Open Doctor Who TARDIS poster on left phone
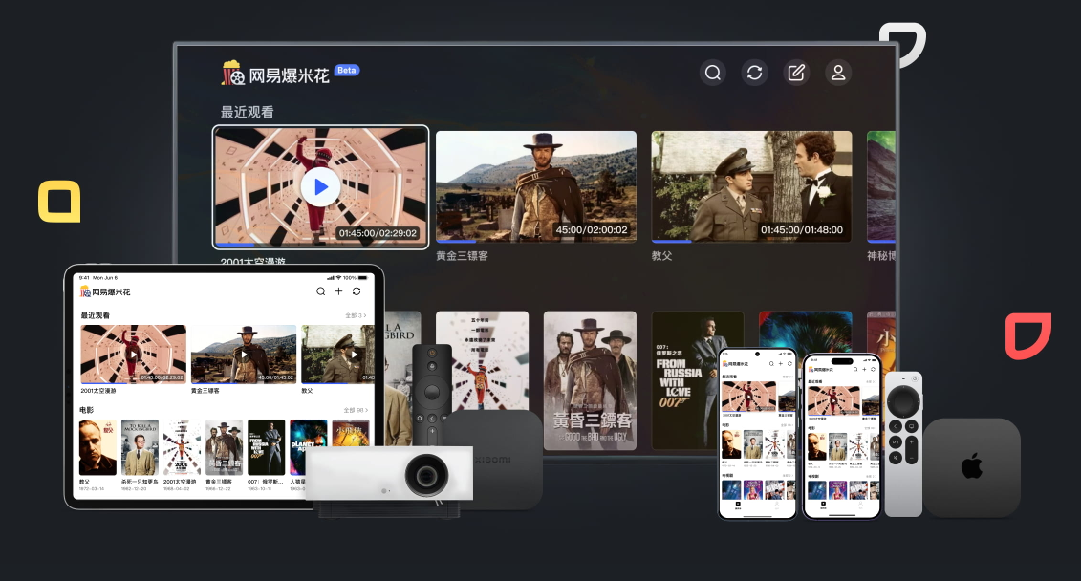 731,489
